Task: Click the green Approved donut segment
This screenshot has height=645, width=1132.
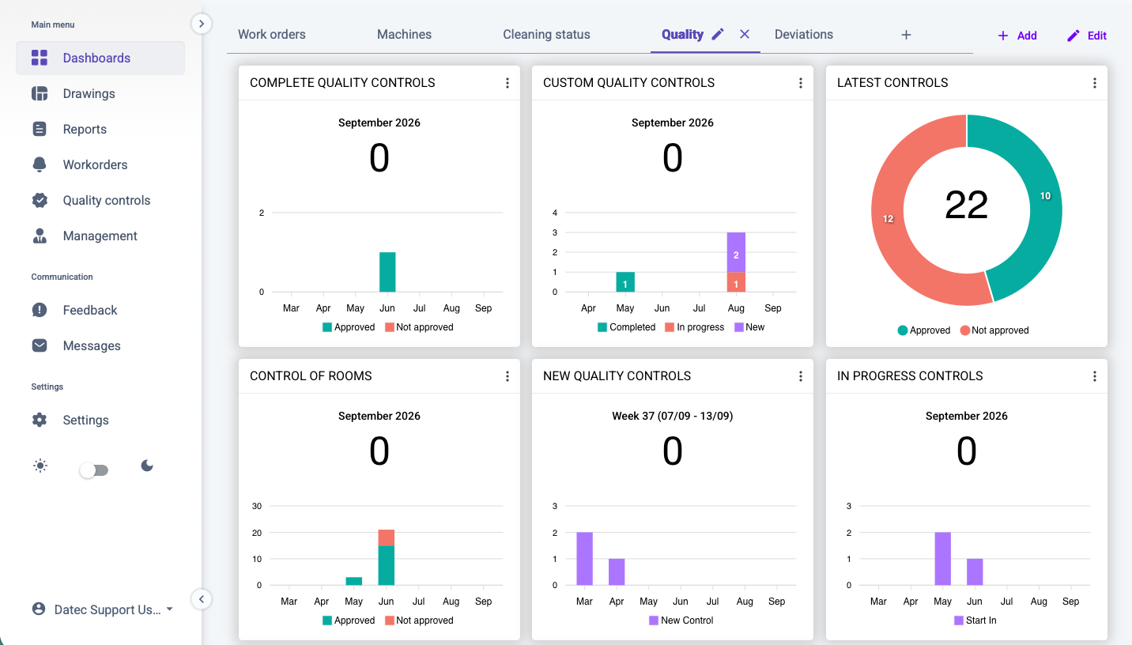Action: [x=1045, y=196]
